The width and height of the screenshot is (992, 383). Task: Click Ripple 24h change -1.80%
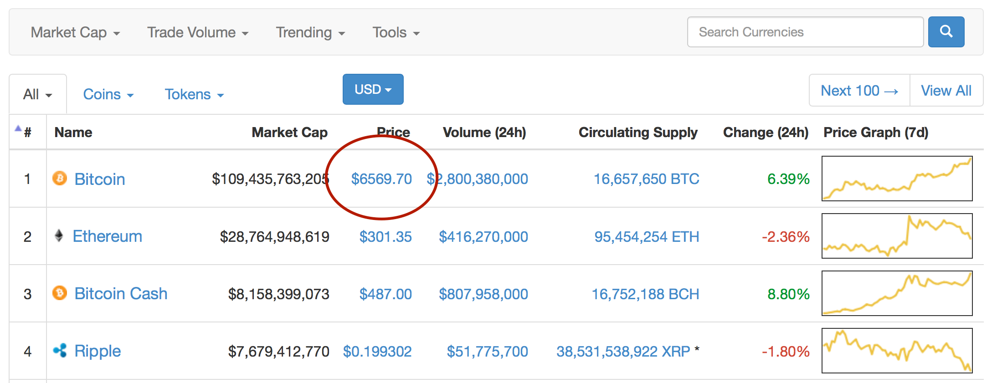pos(786,352)
